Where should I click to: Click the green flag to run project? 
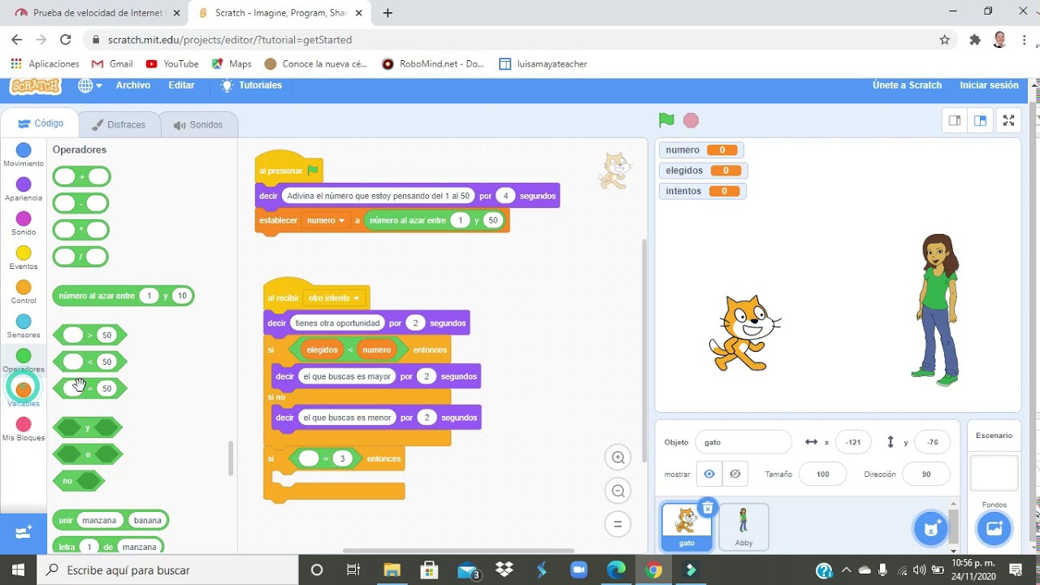point(666,120)
